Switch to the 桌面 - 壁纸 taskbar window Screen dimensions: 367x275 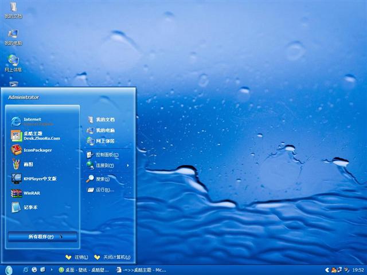[x=84, y=270]
